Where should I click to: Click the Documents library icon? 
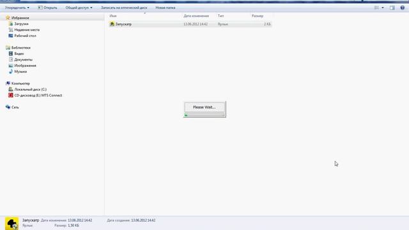(11, 59)
